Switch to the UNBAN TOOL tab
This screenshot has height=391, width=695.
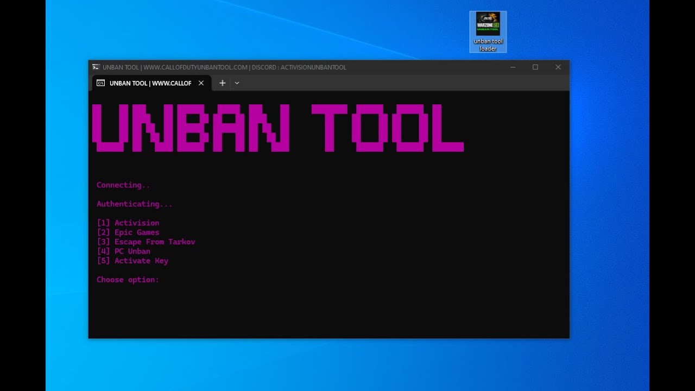pos(151,83)
